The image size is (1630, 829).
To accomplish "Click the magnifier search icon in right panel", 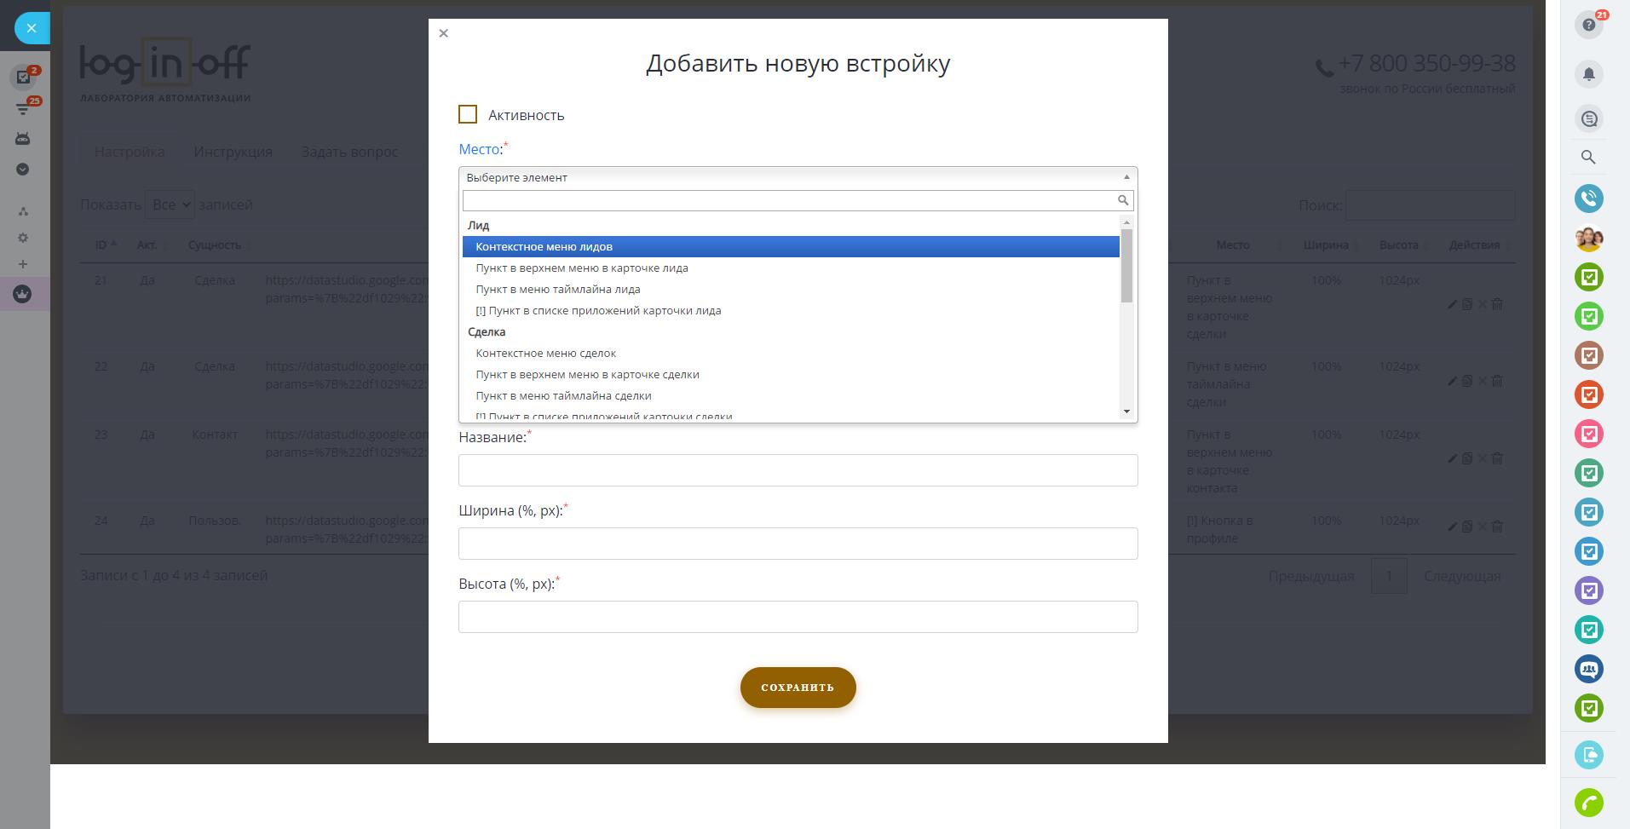I will tap(1588, 157).
